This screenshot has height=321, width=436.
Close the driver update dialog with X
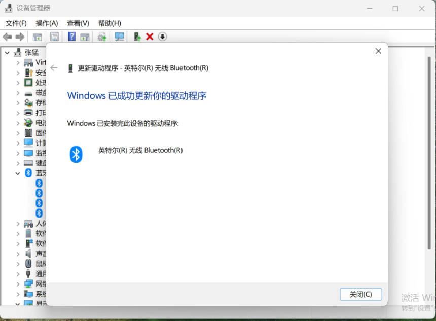[378, 51]
